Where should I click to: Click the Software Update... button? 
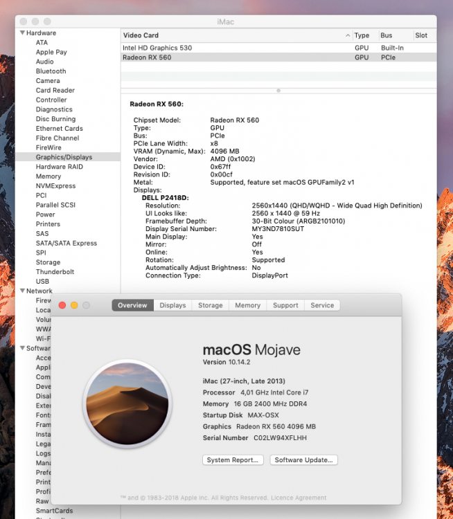tap(303, 459)
